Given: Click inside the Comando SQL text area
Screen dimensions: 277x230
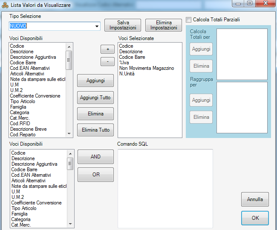Looking at the screenshot, I should (165, 188).
